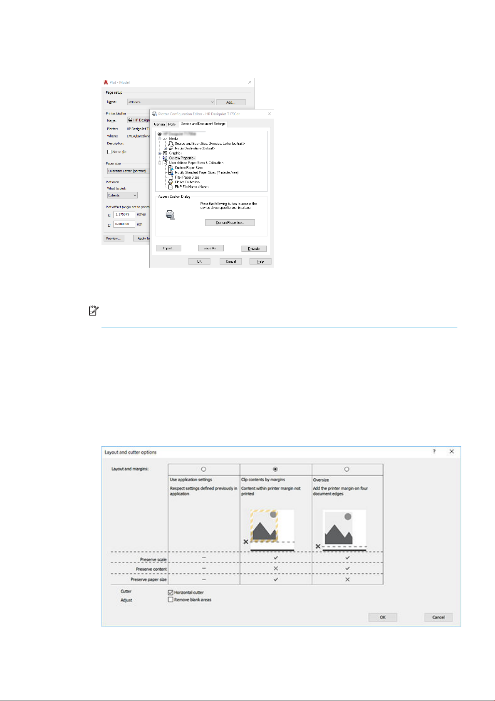
Task: Click the X plot offset input field
Action: pyautogui.click(x=124, y=215)
